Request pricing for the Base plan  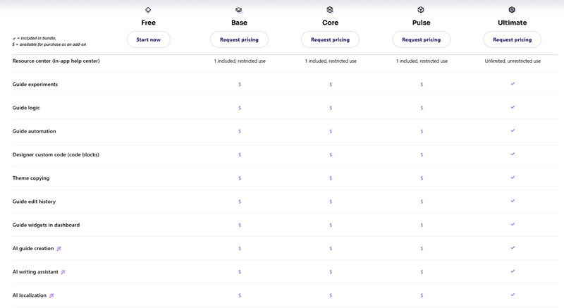tap(239, 40)
